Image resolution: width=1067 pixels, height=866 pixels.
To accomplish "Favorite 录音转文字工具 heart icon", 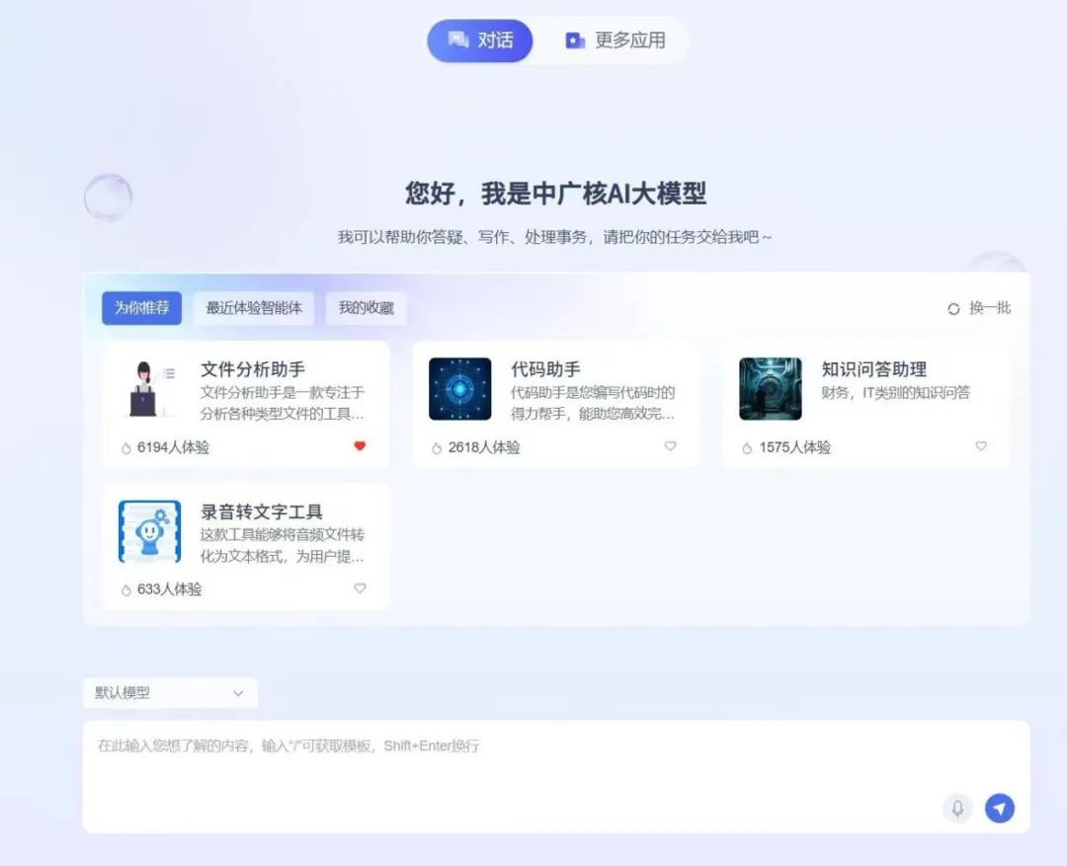I will (360, 589).
